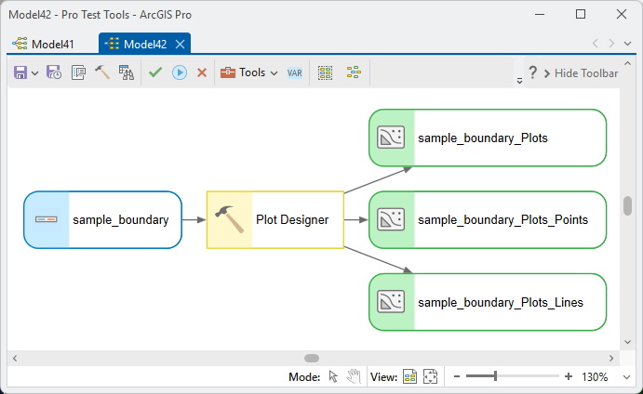Click the horizontal scrollbar right arrow
The image size is (643, 394).
coord(611,359)
